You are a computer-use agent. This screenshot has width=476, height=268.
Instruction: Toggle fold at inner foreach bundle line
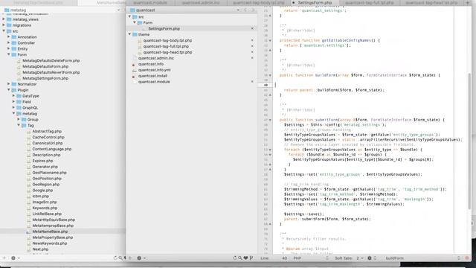pyautogui.click(x=270, y=154)
